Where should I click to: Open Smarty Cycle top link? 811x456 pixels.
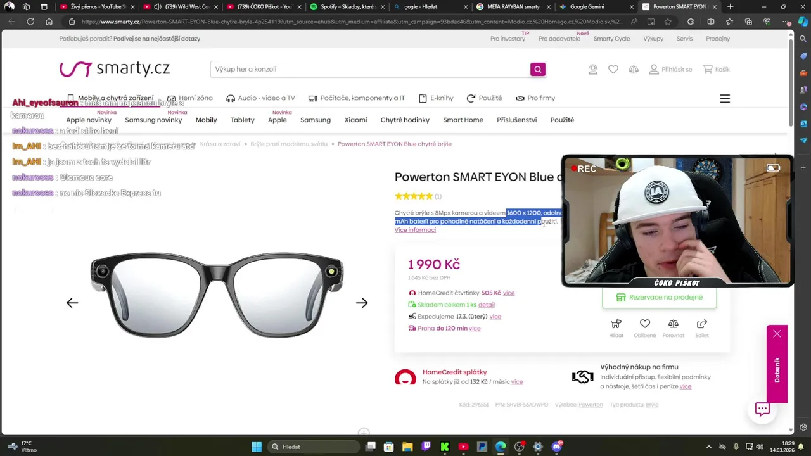pyautogui.click(x=611, y=39)
